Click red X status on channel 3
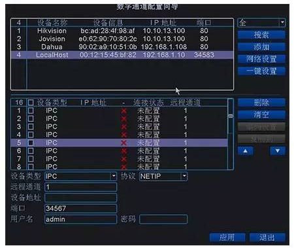The height and width of the screenshot is (248, 294). [x=123, y=127]
